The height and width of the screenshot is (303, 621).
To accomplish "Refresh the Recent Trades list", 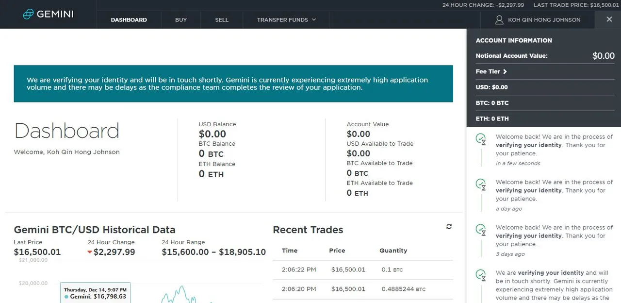I will pos(449,227).
